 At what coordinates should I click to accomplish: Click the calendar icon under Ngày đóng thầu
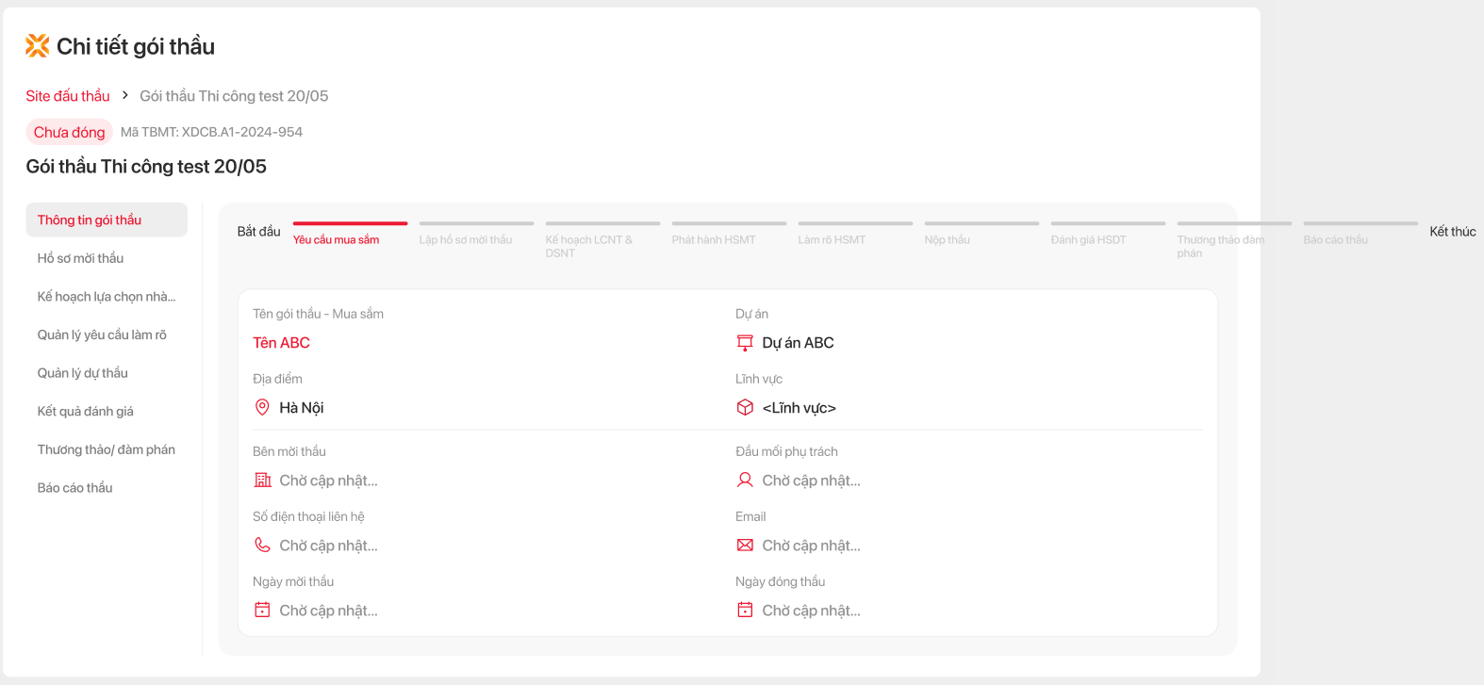click(745, 611)
